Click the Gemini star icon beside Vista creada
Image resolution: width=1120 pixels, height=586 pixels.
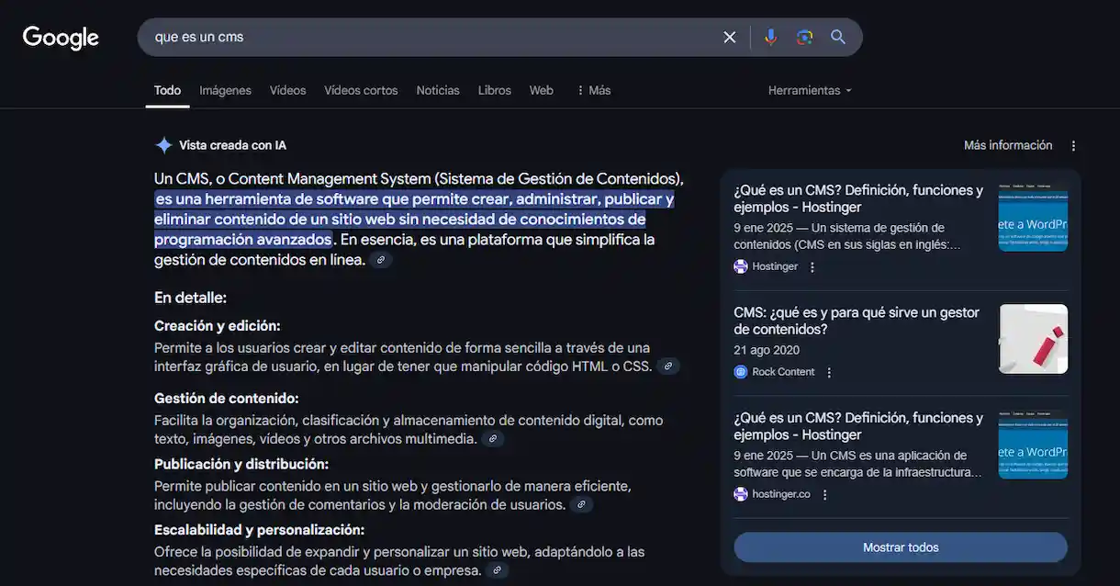[163, 144]
